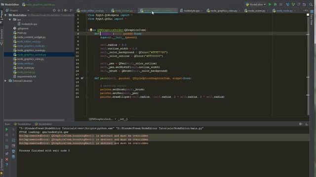Stop the process in Run panel

pyautogui.click(x=6, y=135)
